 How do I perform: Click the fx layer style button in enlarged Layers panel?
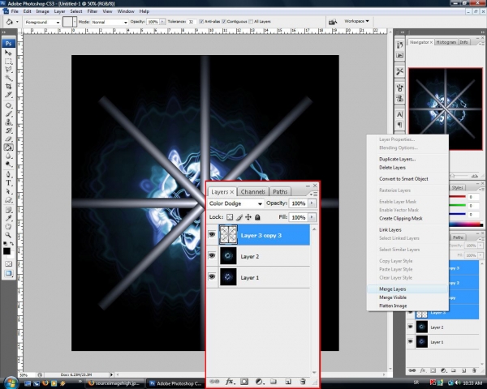[230, 382]
